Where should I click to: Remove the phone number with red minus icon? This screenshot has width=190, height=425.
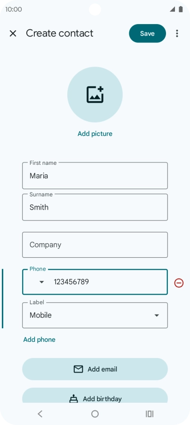click(179, 283)
